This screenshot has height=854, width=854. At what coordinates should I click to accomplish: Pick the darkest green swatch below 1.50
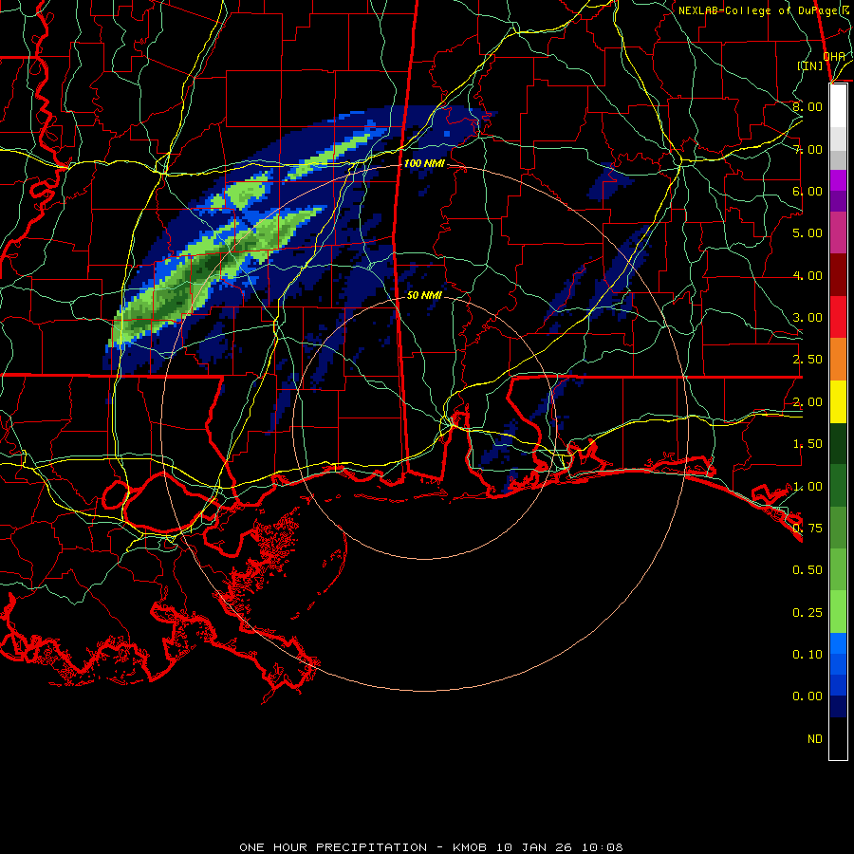[838, 443]
